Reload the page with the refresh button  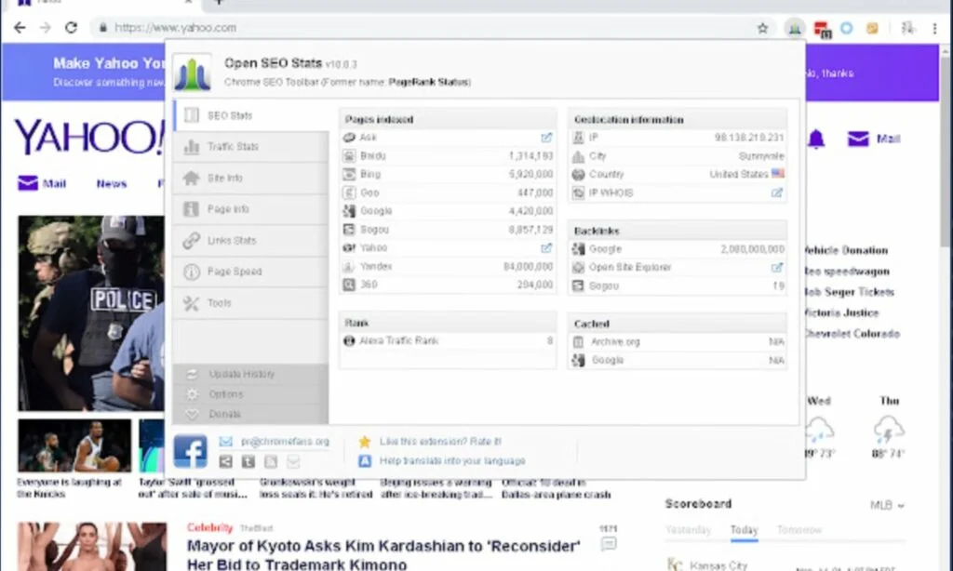[71, 28]
